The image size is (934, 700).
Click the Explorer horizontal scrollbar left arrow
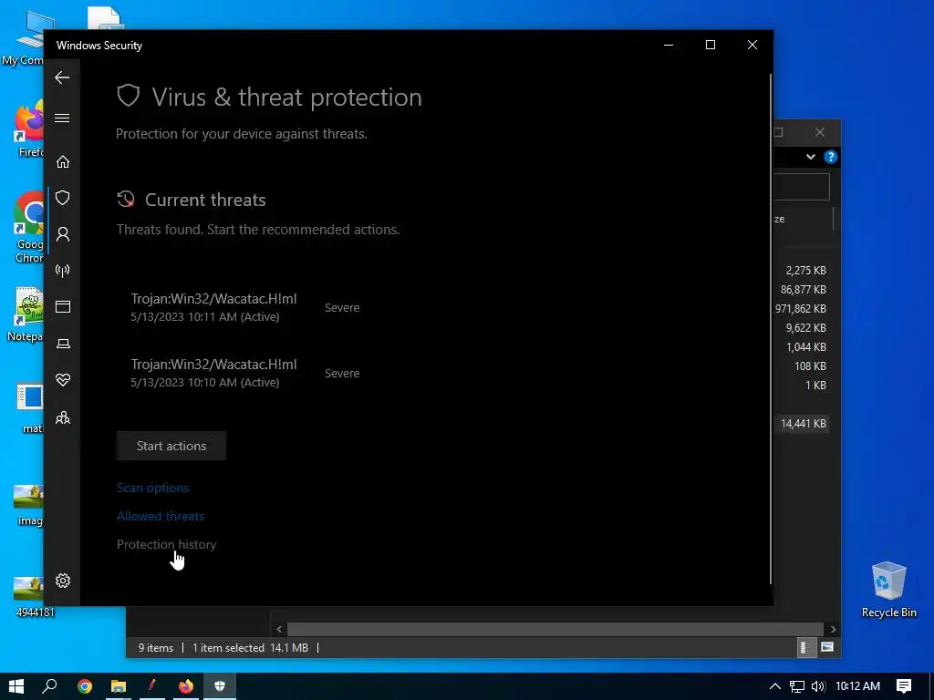pos(279,629)
